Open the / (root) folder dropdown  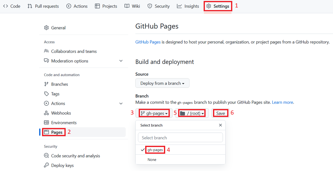tap(192, 113)
